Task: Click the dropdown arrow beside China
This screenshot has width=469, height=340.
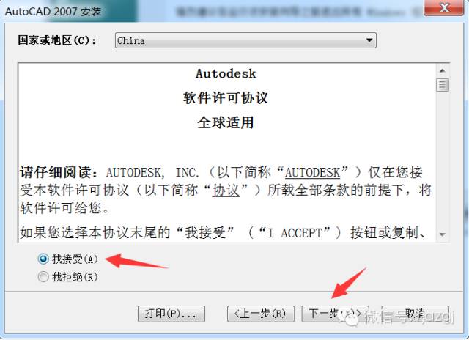Action: point(369,40)
